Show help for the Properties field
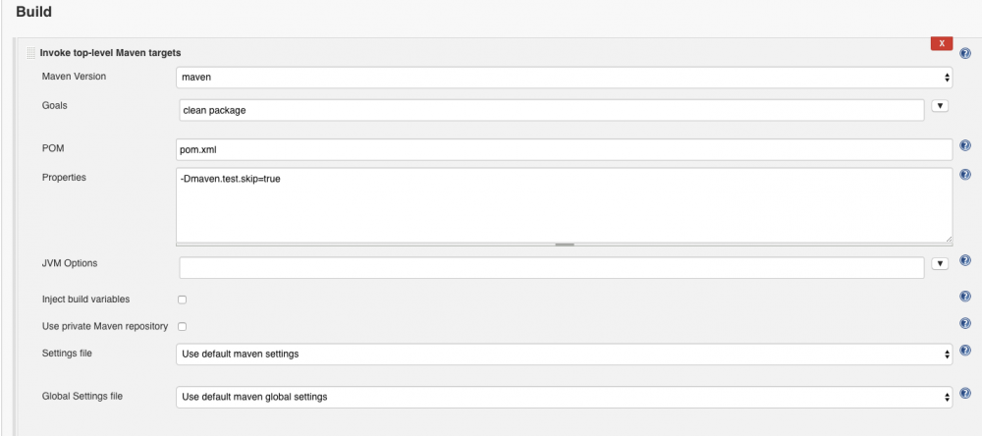This screenshot has width=982, height=436. (x=965, y=175)
